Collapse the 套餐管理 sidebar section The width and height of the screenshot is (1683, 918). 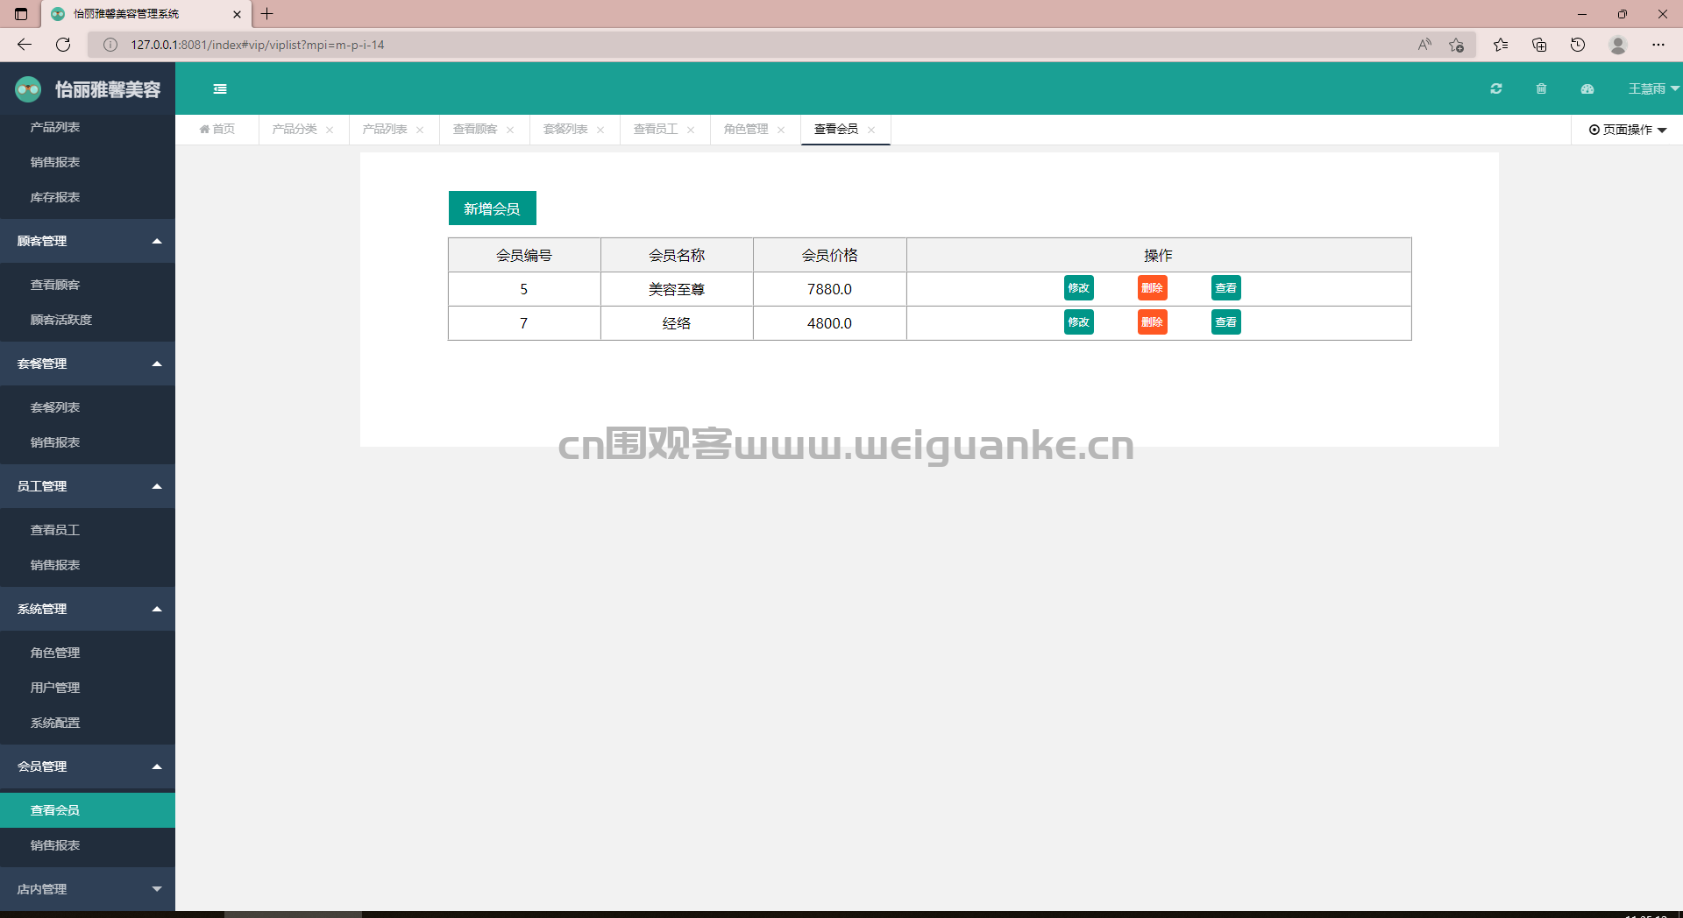tap(88, 364)
